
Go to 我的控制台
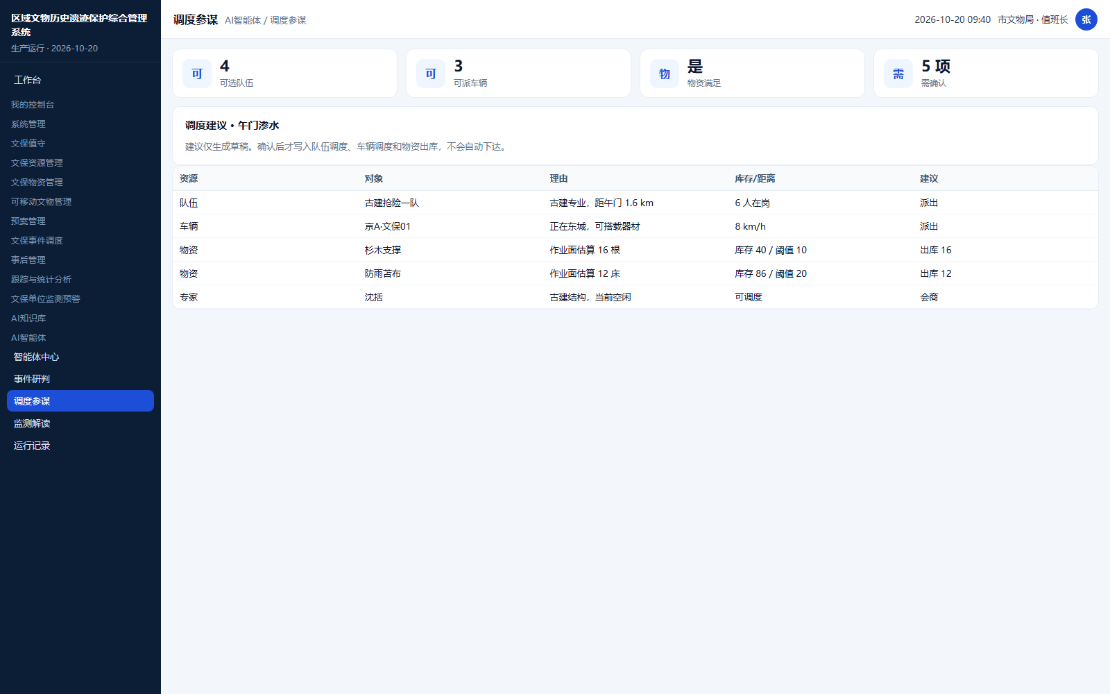(x=33, y=105)
